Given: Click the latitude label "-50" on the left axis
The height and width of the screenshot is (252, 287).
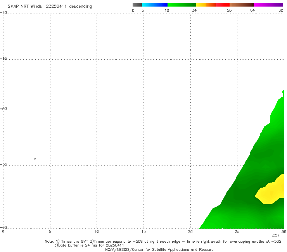Looking at the screenshot, I should click(3, 109).
